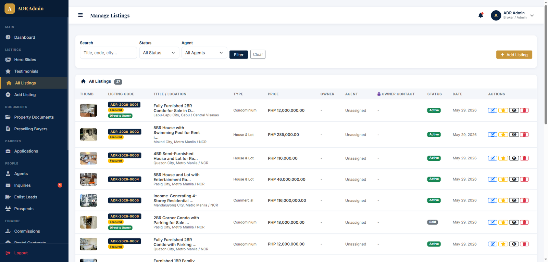Click the 27 count badge beside All Listings
548x262 pixels.
118,82
